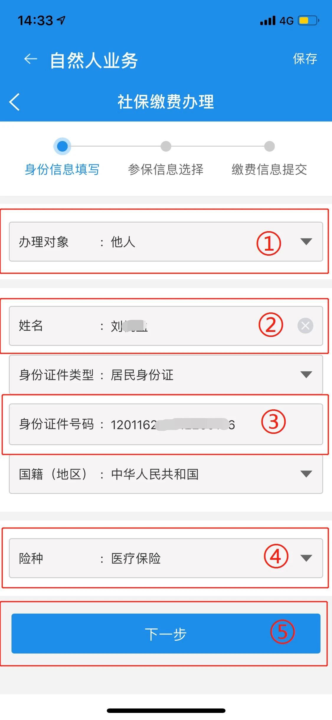Open the 办理对象 dropdown arrow
This screenshot has height=720, width=332.
click(306, 241)
